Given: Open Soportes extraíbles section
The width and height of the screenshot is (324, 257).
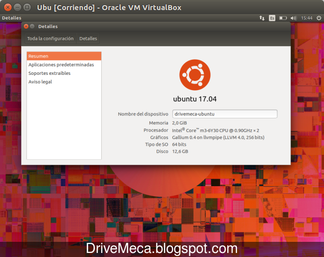Looking at the screenshot, I should 64,73.
